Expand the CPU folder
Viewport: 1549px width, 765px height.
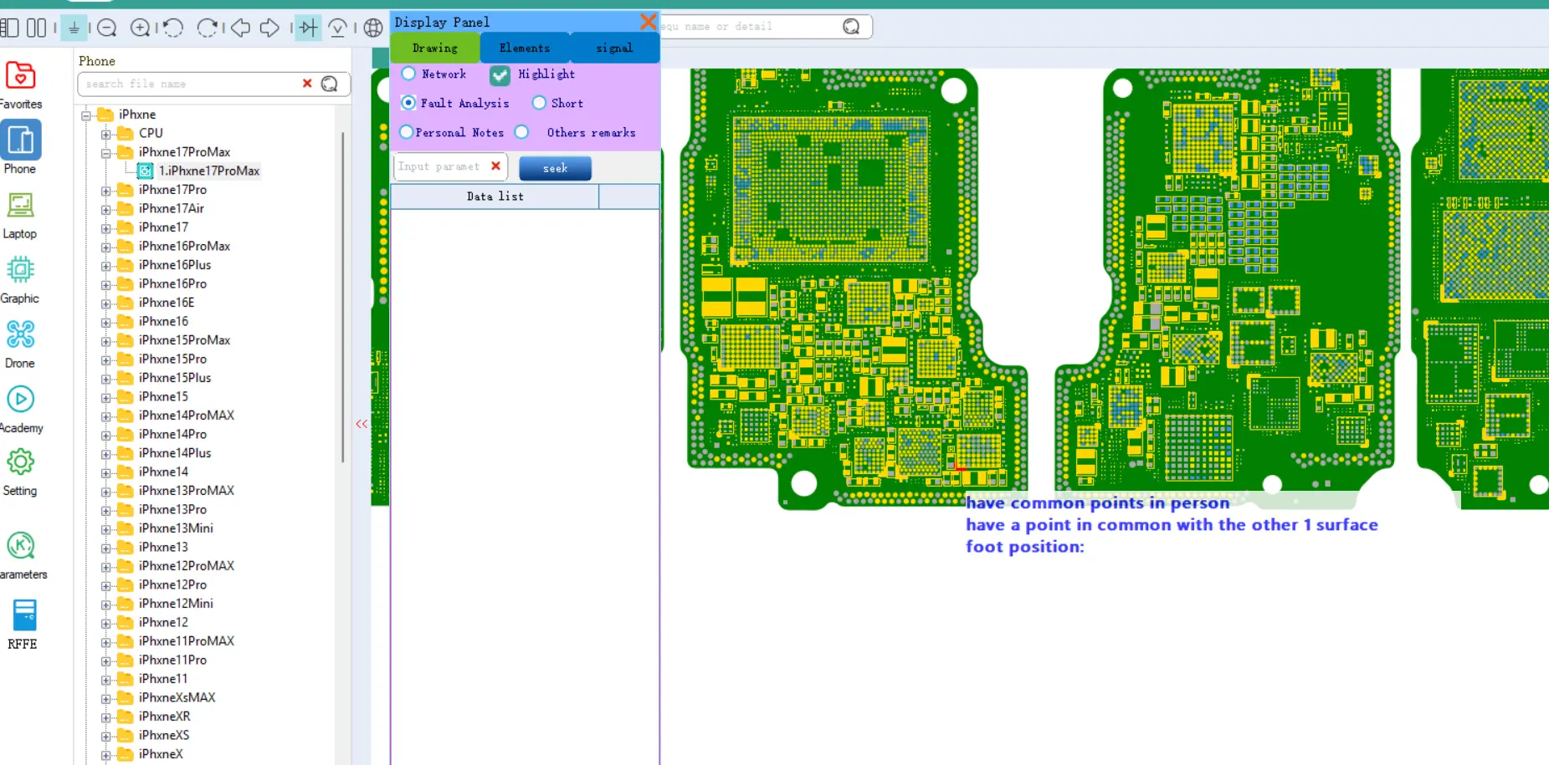click(x=106, y=134)
